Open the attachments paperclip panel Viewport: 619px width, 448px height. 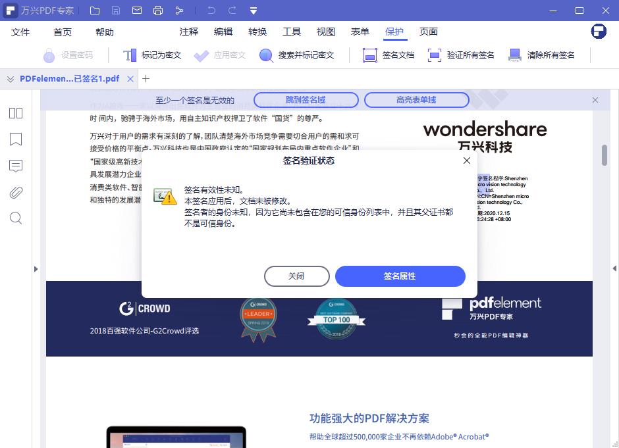click(x=16, y=192)
